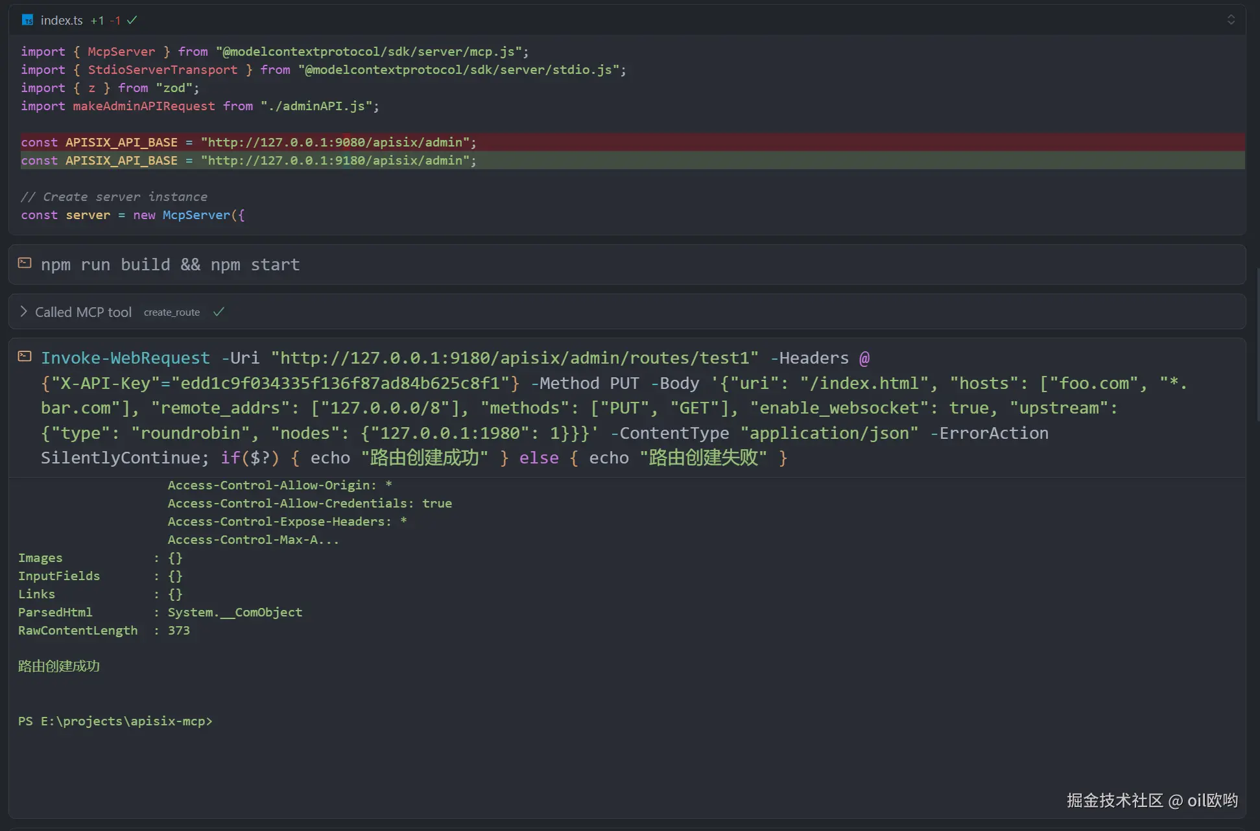1260x831 pixels.
Task: Select the npm run build && npm start command
Action: (x=170, y=264)
